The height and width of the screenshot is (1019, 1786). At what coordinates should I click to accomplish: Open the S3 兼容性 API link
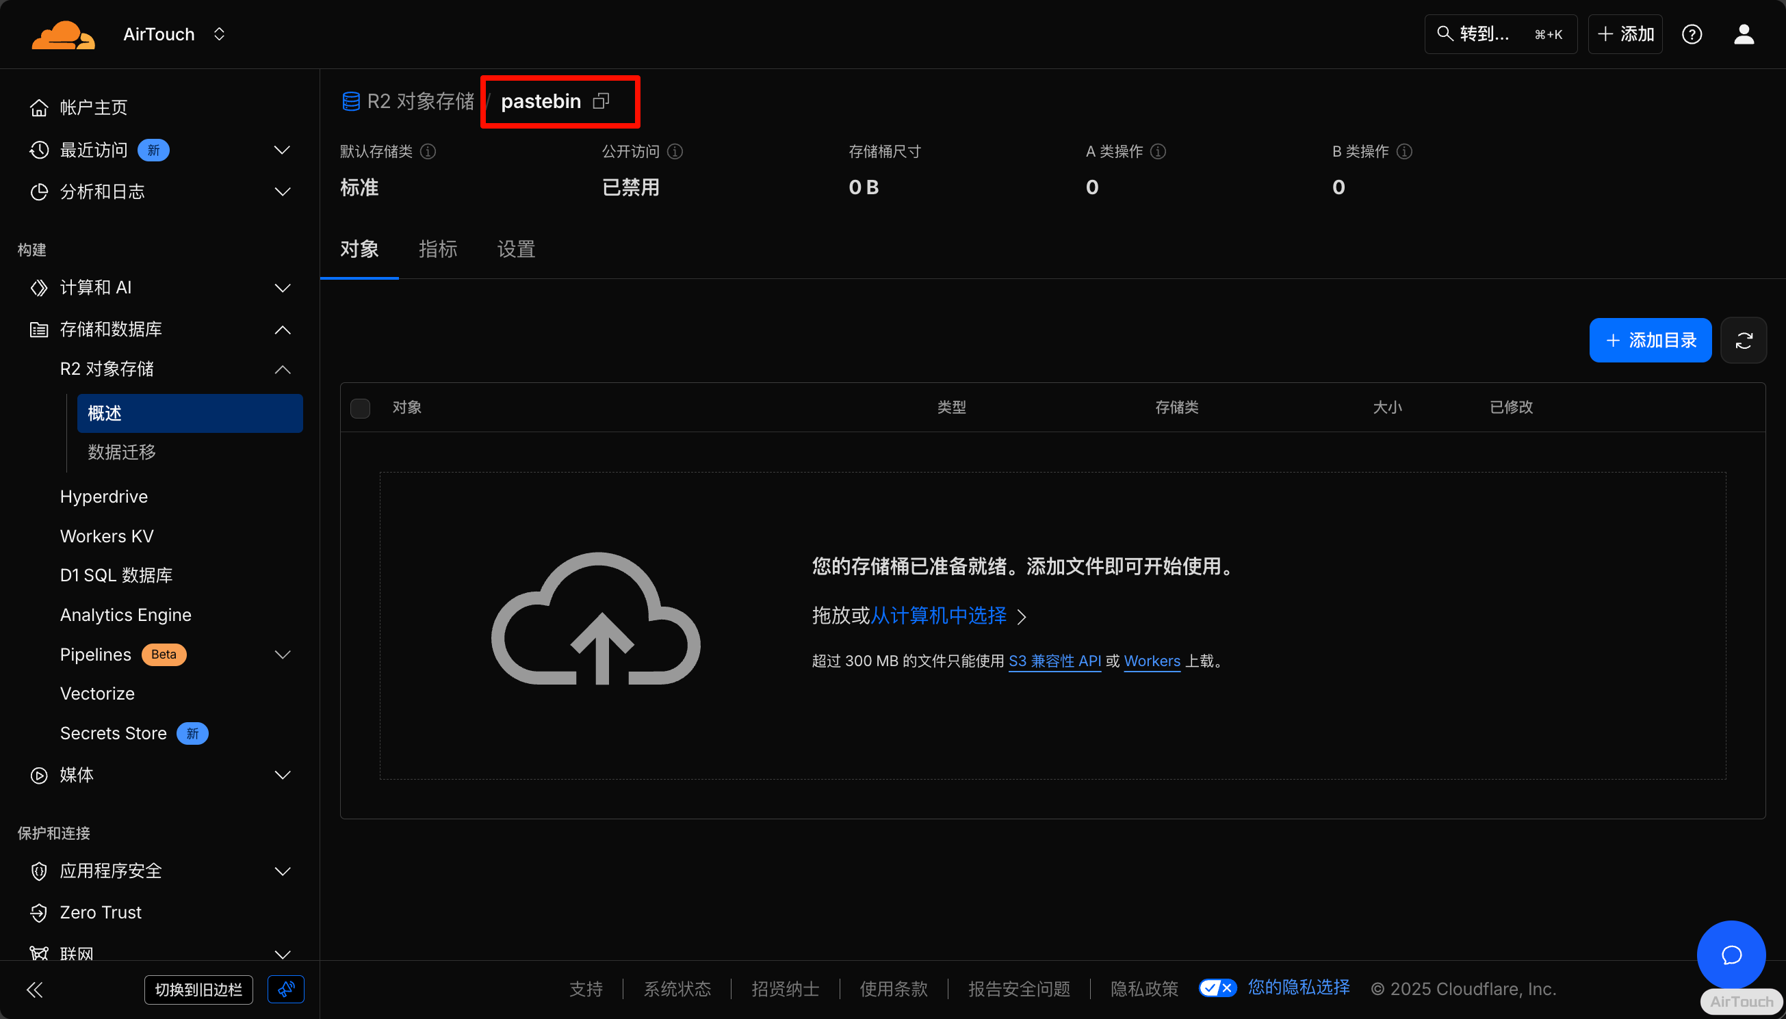1054,661
